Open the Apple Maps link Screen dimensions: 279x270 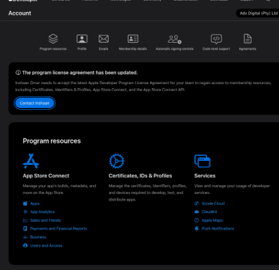click(212, 220)
